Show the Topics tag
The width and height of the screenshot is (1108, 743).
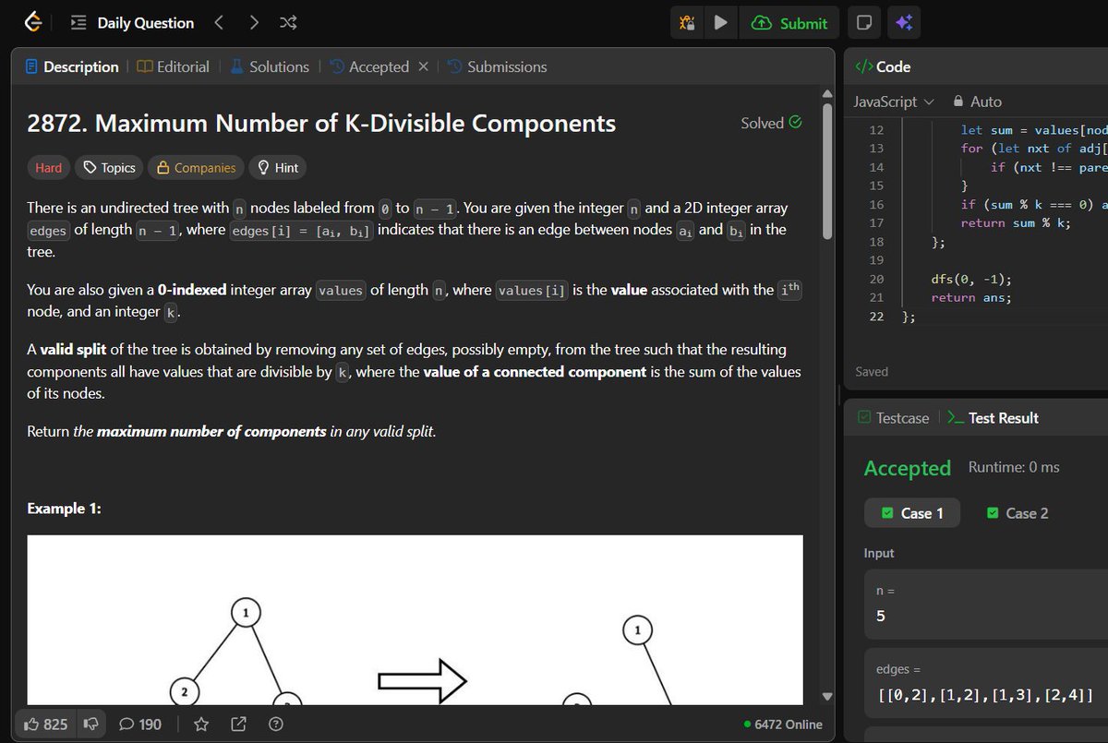pyautogui.click(x=109, y=167)
